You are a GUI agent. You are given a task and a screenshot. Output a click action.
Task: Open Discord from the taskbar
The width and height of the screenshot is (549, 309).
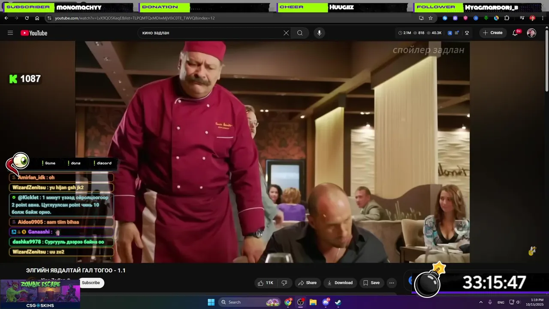[x=326, y=302]
